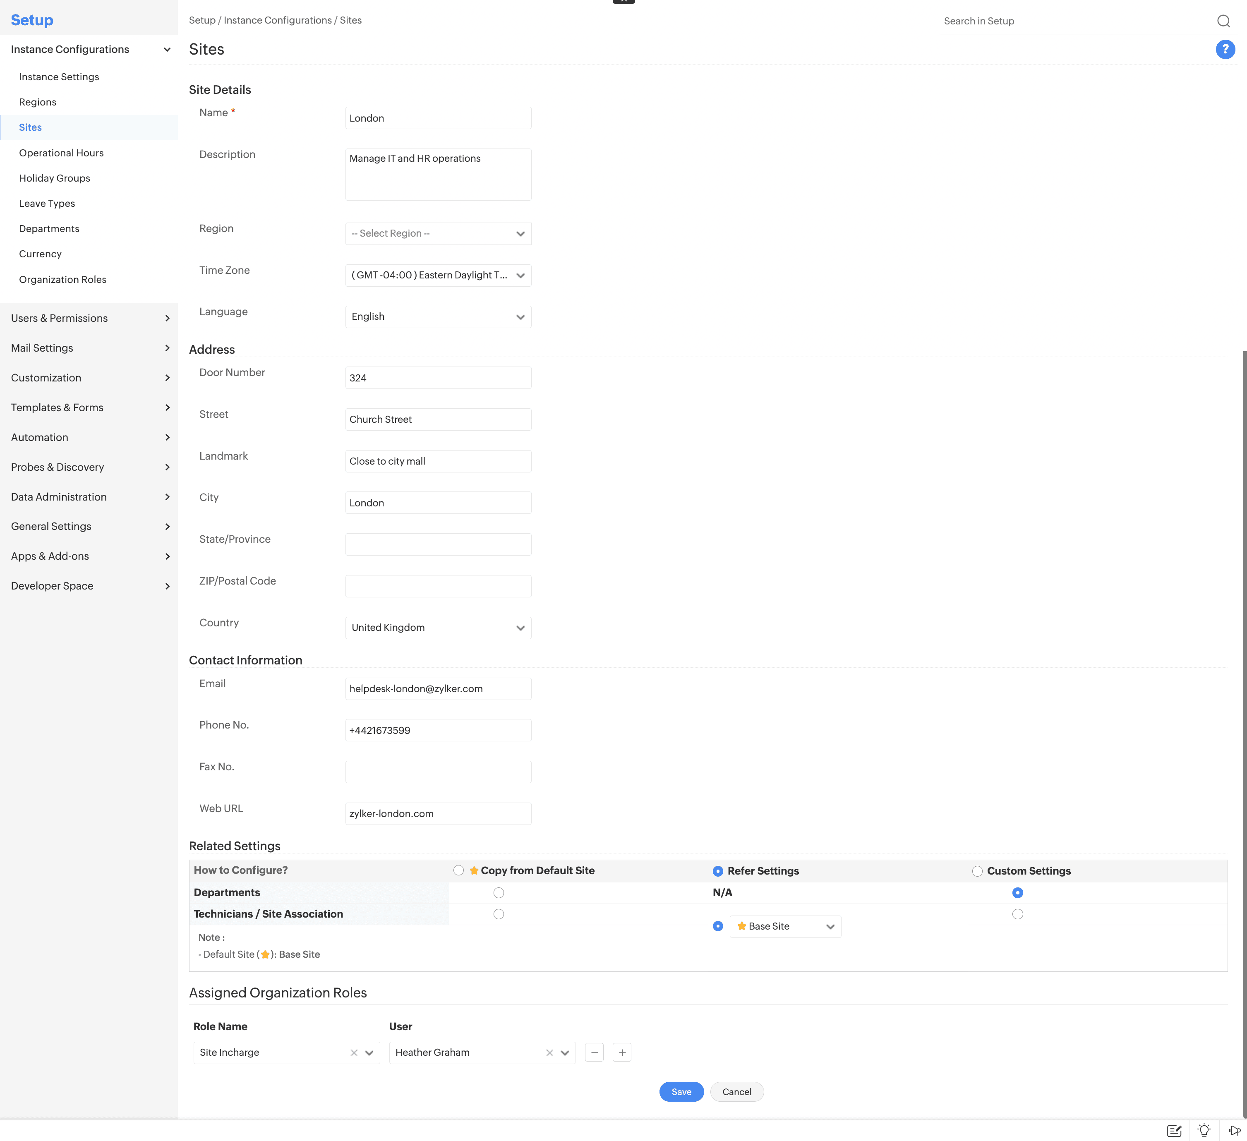1247x1141 pixels.
Task: Open the blue help question mark
Action: (1225, 50)
